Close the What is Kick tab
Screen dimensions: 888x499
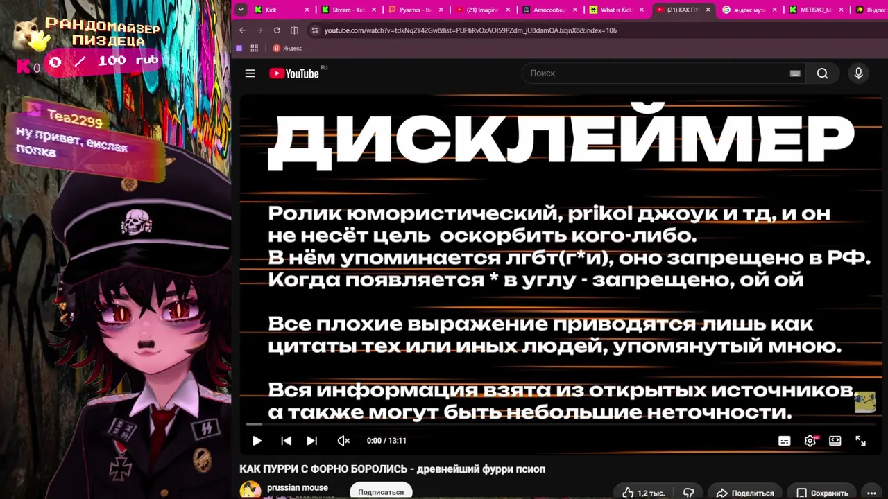click(x=642, y=10)
